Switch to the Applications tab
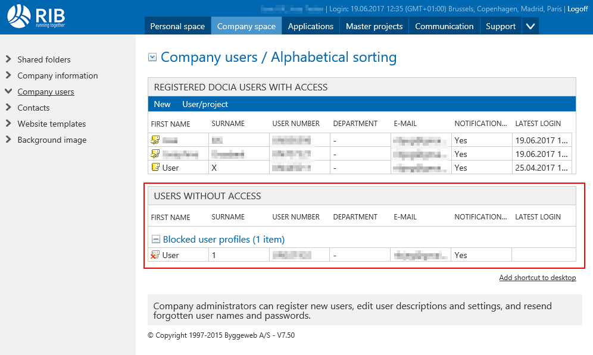Image resolution: width=593 pixels, height=355 pixels. coord(310,26)
